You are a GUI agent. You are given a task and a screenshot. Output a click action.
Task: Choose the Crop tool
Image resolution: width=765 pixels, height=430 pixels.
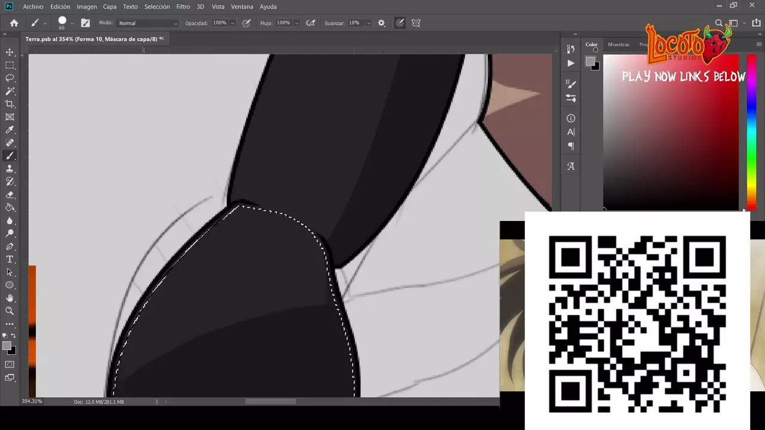pyautogui.click(x=10, y=104)
